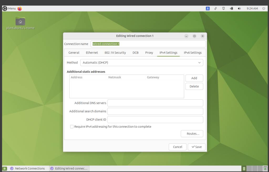This screenshot has width=269, height=172.
Task: Open plantubuntu's Home folder icon on the desktop
Action: 20,22
